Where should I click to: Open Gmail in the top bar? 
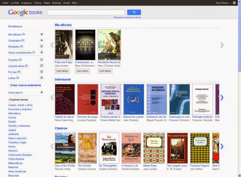tap(66, 3)
